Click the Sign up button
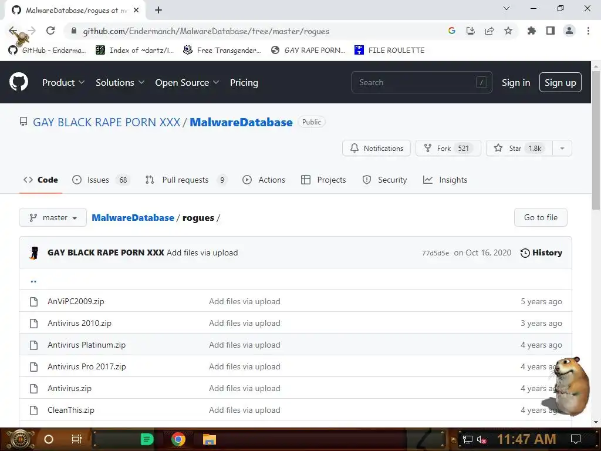601x451 pixels. click(561, 82)
